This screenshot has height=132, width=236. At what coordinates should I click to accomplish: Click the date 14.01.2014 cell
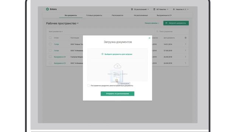[x=168, y=44]
